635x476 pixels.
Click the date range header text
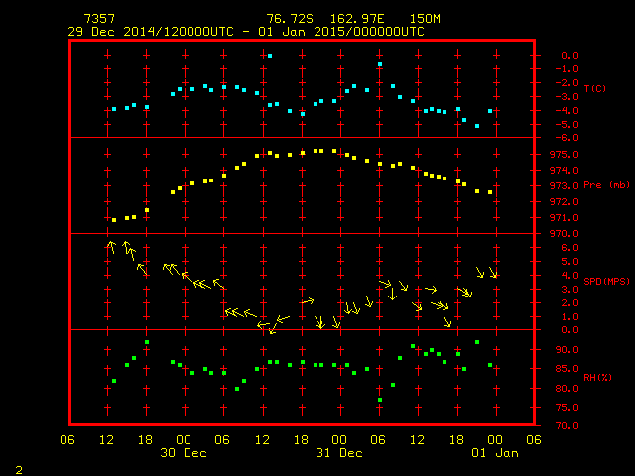click(x=246, y=32)
